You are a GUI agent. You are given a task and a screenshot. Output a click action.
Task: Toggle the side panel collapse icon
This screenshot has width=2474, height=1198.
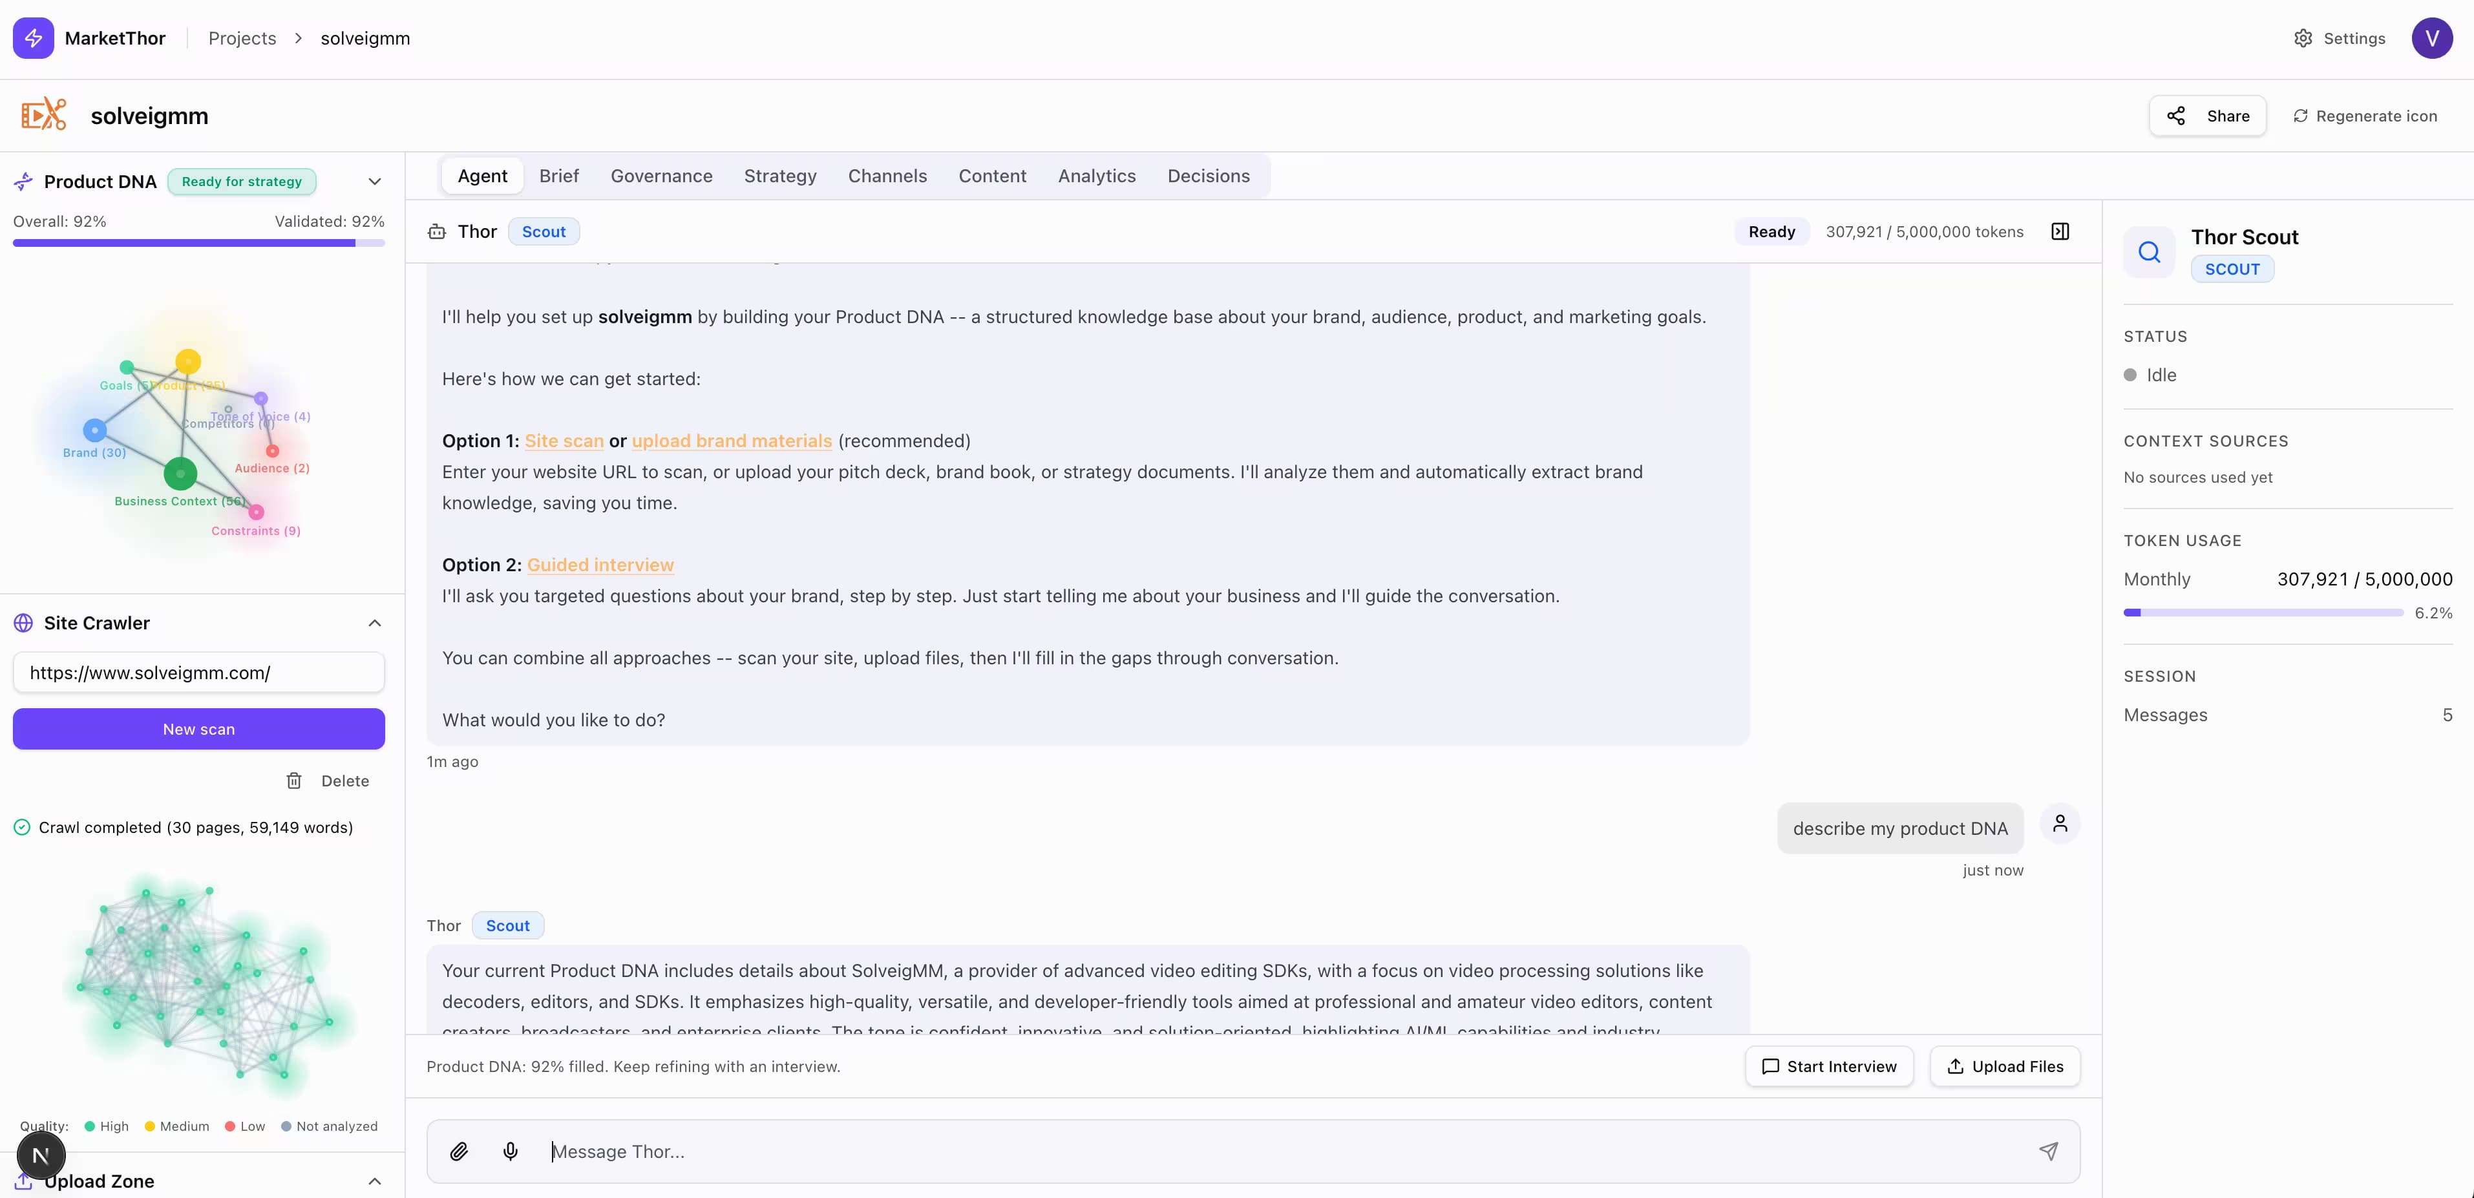(x=2060, y=231)
